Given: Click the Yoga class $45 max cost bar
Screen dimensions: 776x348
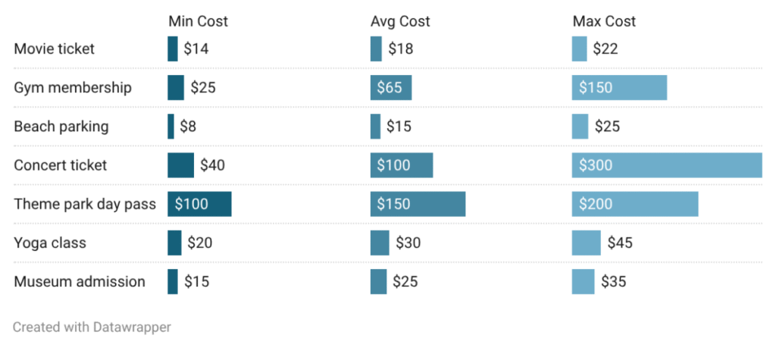Looking at the screenshot, I should pos(587,243).
